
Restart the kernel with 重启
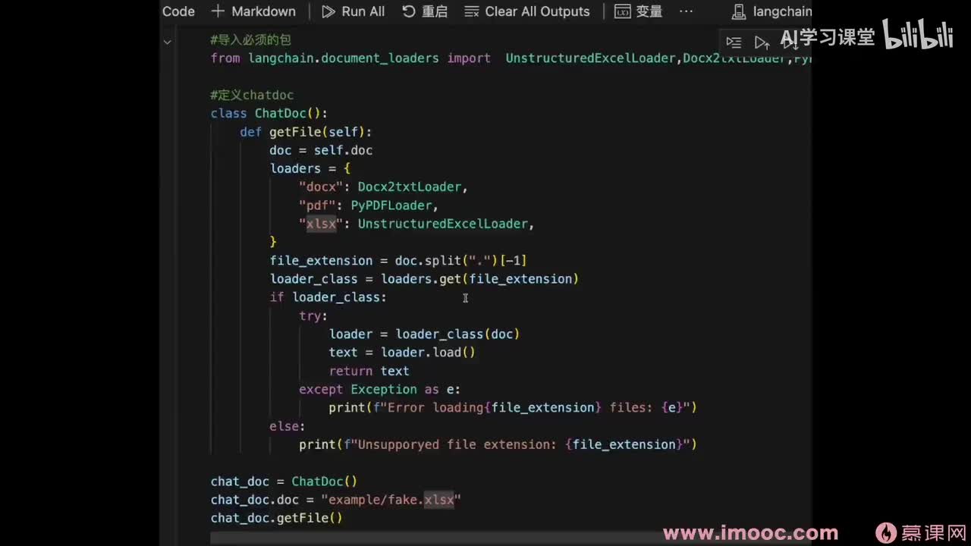425,11
